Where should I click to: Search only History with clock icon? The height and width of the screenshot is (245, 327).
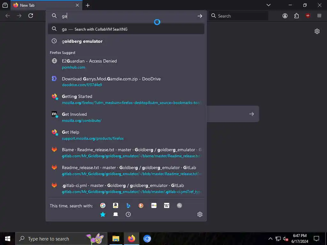pyautogui.click(x=128, y=214)
